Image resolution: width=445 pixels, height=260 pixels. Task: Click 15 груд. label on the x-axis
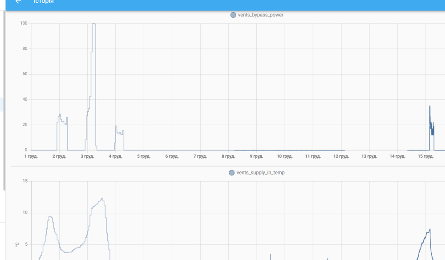pos(426,156)
